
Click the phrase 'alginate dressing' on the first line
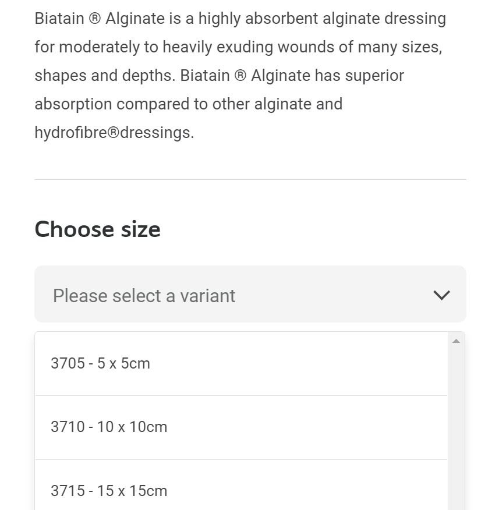[384, 19]
